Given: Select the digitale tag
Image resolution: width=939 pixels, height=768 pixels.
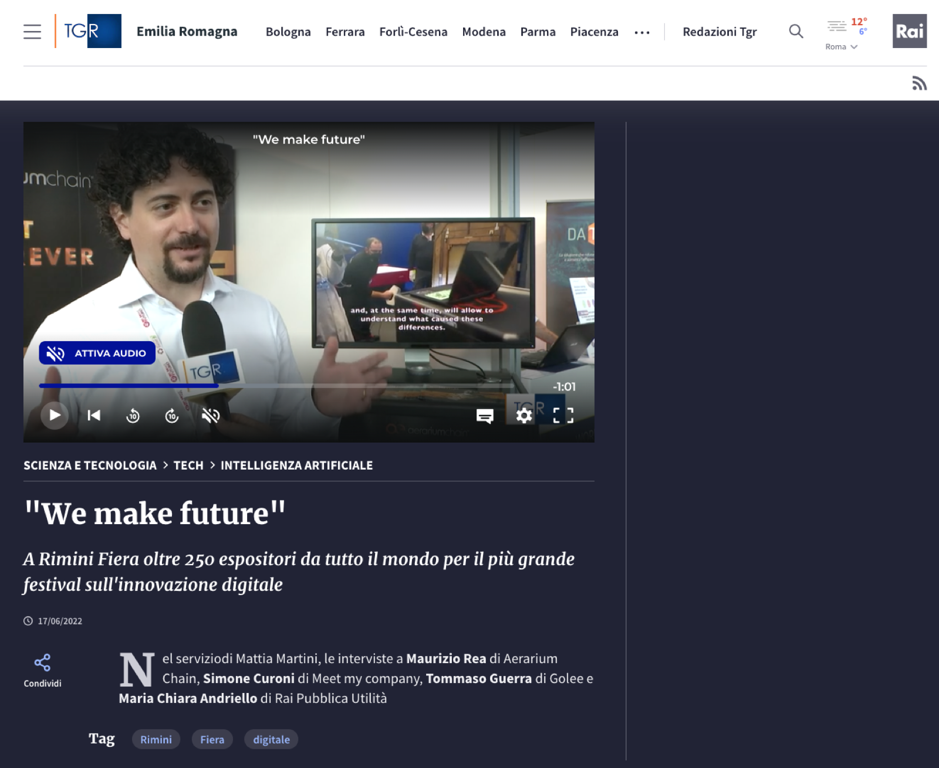Looking at the screenshot, I should point(271,739).
